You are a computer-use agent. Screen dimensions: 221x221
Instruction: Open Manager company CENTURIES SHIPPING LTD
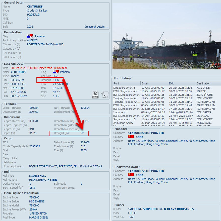click(x=146, y=133)
